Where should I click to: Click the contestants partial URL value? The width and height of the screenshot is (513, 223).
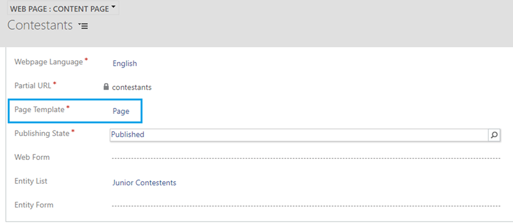pos(132,87)
